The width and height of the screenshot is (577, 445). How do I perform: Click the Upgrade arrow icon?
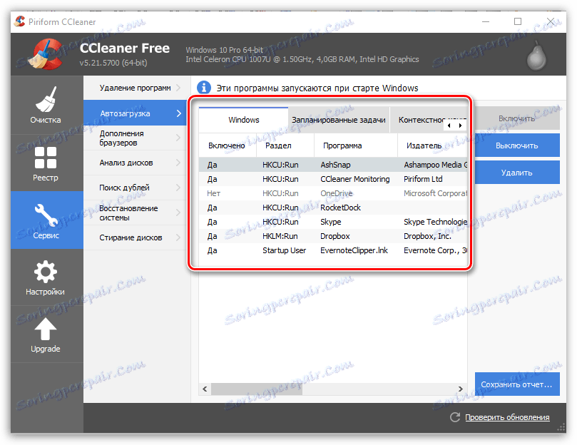click(x=46, y=329)
